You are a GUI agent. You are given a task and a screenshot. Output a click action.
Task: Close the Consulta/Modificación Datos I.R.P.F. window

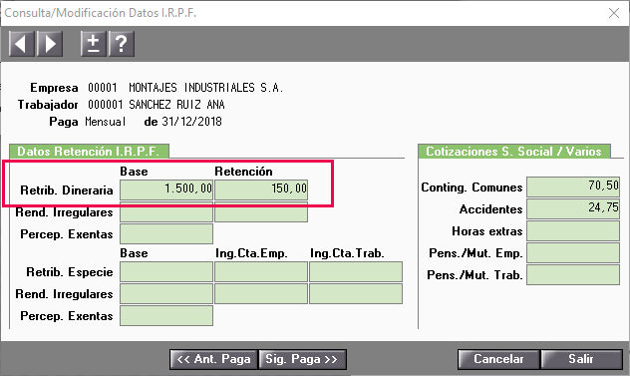613,13
